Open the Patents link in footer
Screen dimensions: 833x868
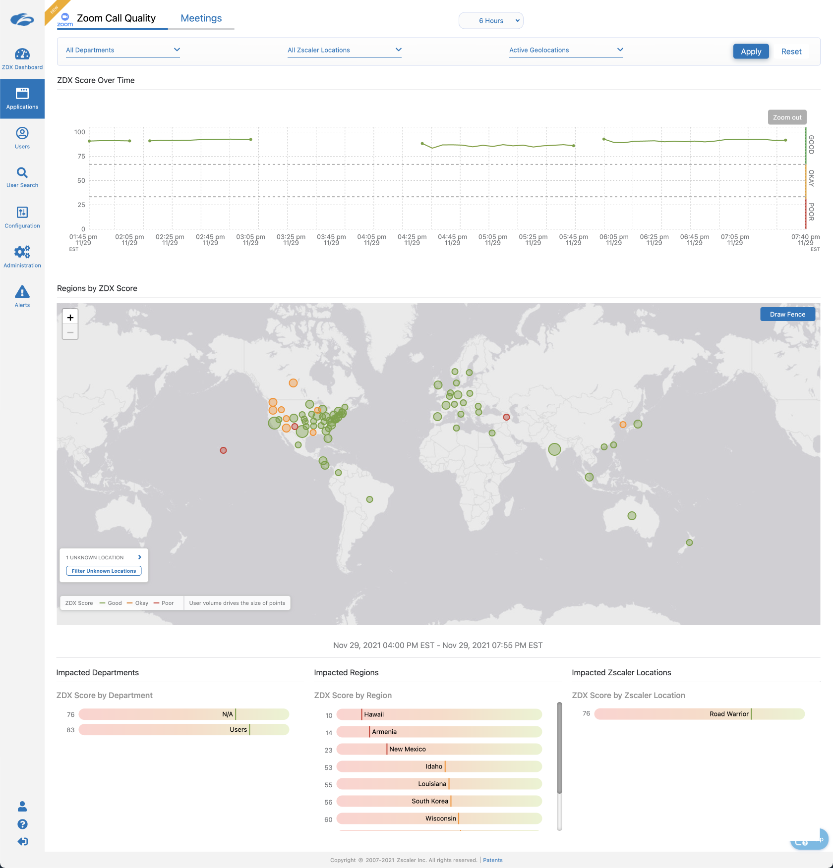pyautogui.click(x=493, y=860)
